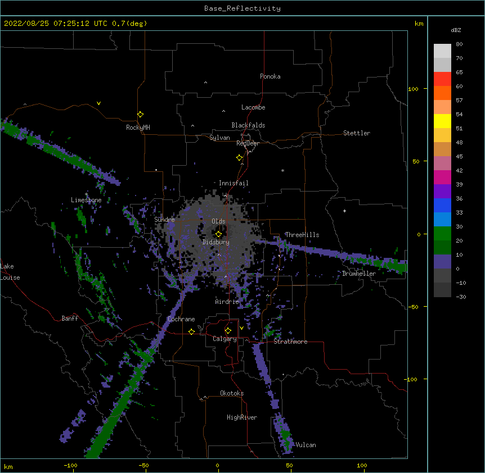Image resolution: width=485 pixels, height=473 pixels.
Task: Click the Sylvan label
Action: point(219,138)
